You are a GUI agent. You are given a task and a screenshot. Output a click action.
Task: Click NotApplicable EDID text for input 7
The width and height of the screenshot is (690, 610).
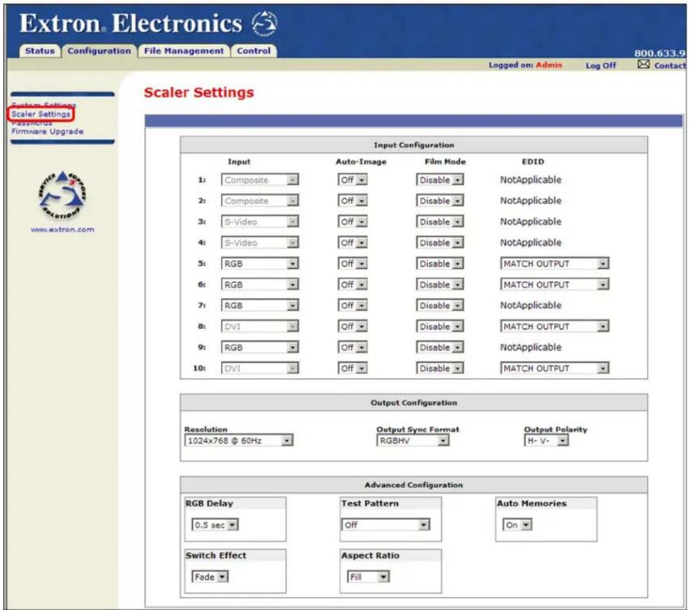(x=531, y=305)
